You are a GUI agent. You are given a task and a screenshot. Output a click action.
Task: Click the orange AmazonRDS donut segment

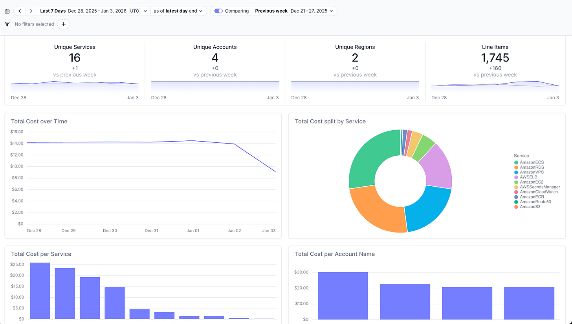pos(379,210)
